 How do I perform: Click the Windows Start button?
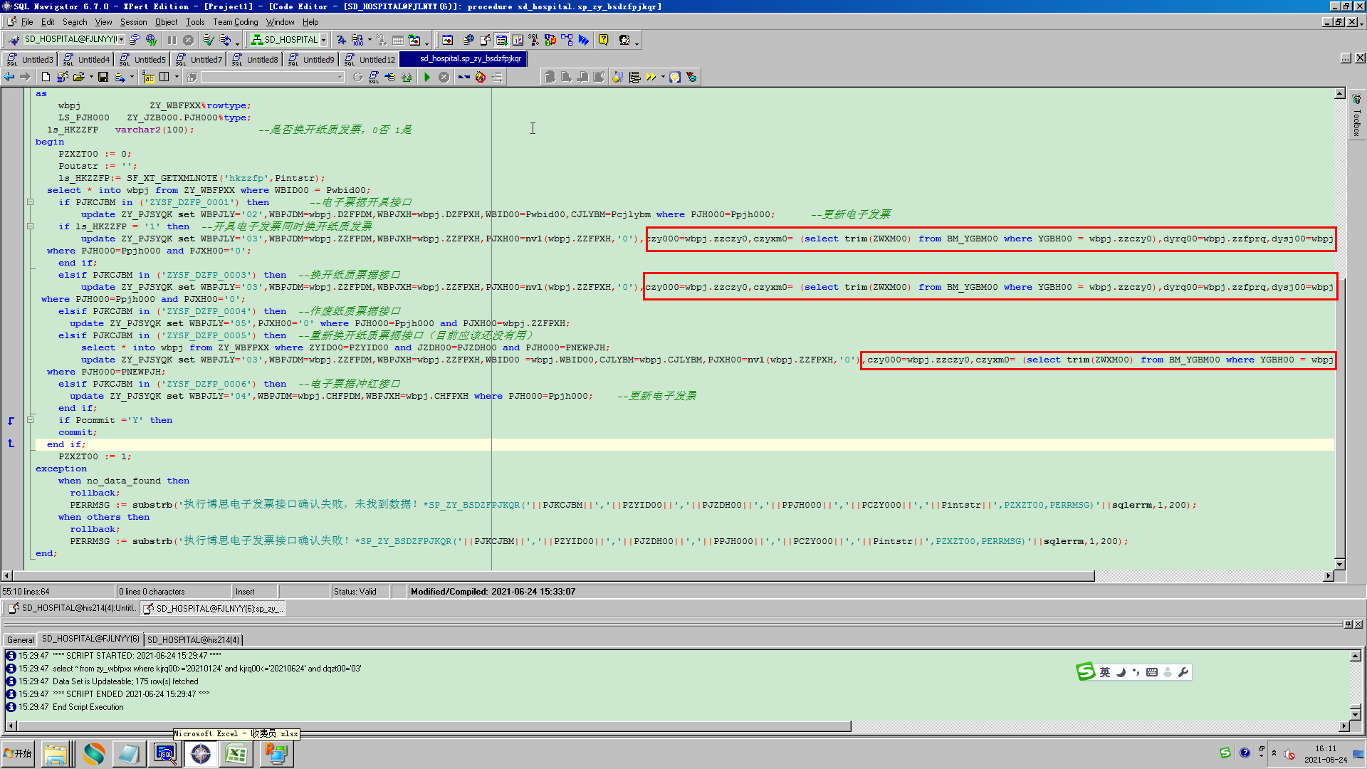click(x=18, y=753)
